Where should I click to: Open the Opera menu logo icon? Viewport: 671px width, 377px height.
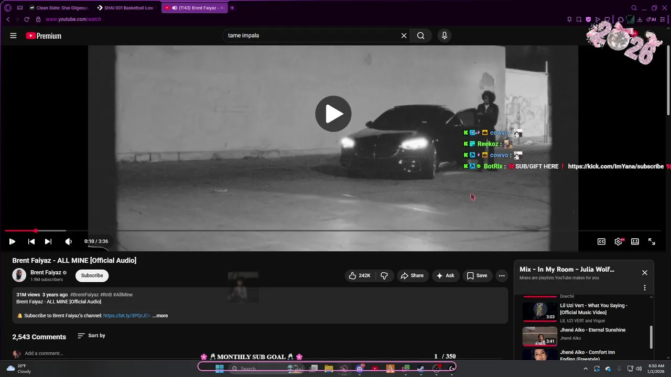[x=7, y=8]
